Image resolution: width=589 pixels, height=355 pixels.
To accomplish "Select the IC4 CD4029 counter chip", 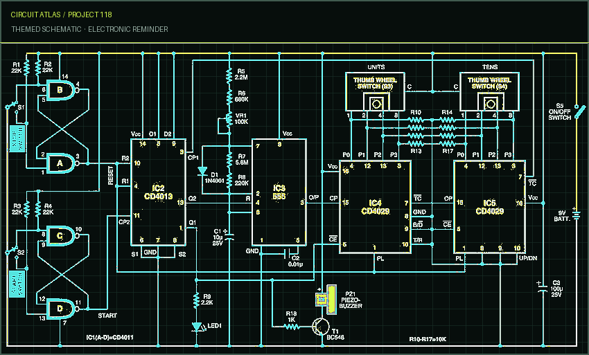I will (375, 207).
